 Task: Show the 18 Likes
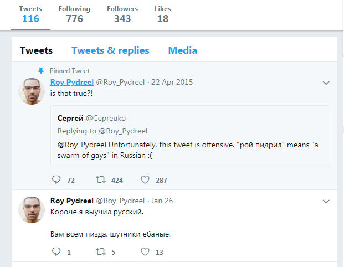tap(162, 14)
